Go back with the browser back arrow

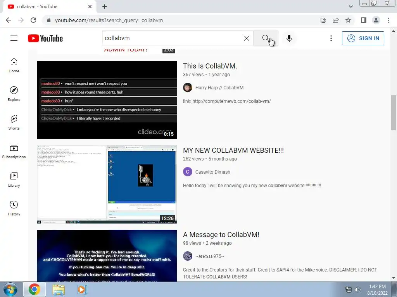tap(9, 20)
